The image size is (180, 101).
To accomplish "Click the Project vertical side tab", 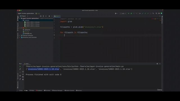I will click(18, 18).
